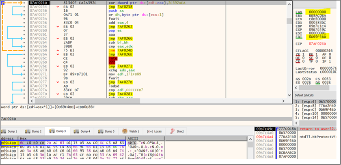Select dump row address 0D69F4BD
341x165 pixels.
point(9,143)
